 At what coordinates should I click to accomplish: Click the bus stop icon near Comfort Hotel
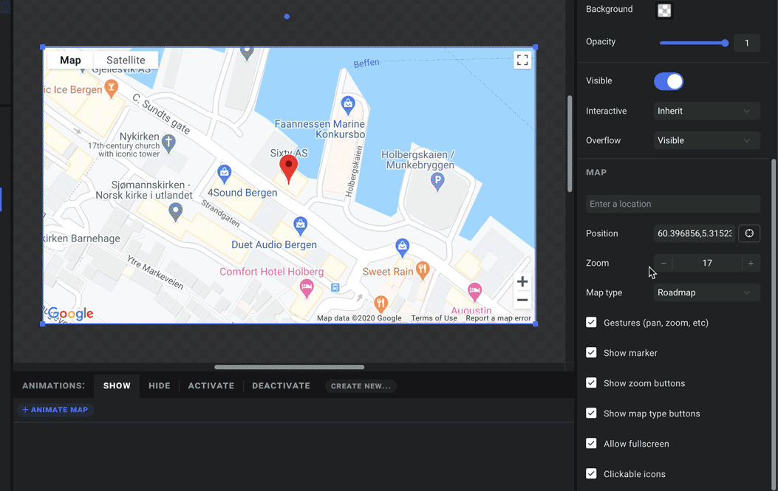pos(335,288)
